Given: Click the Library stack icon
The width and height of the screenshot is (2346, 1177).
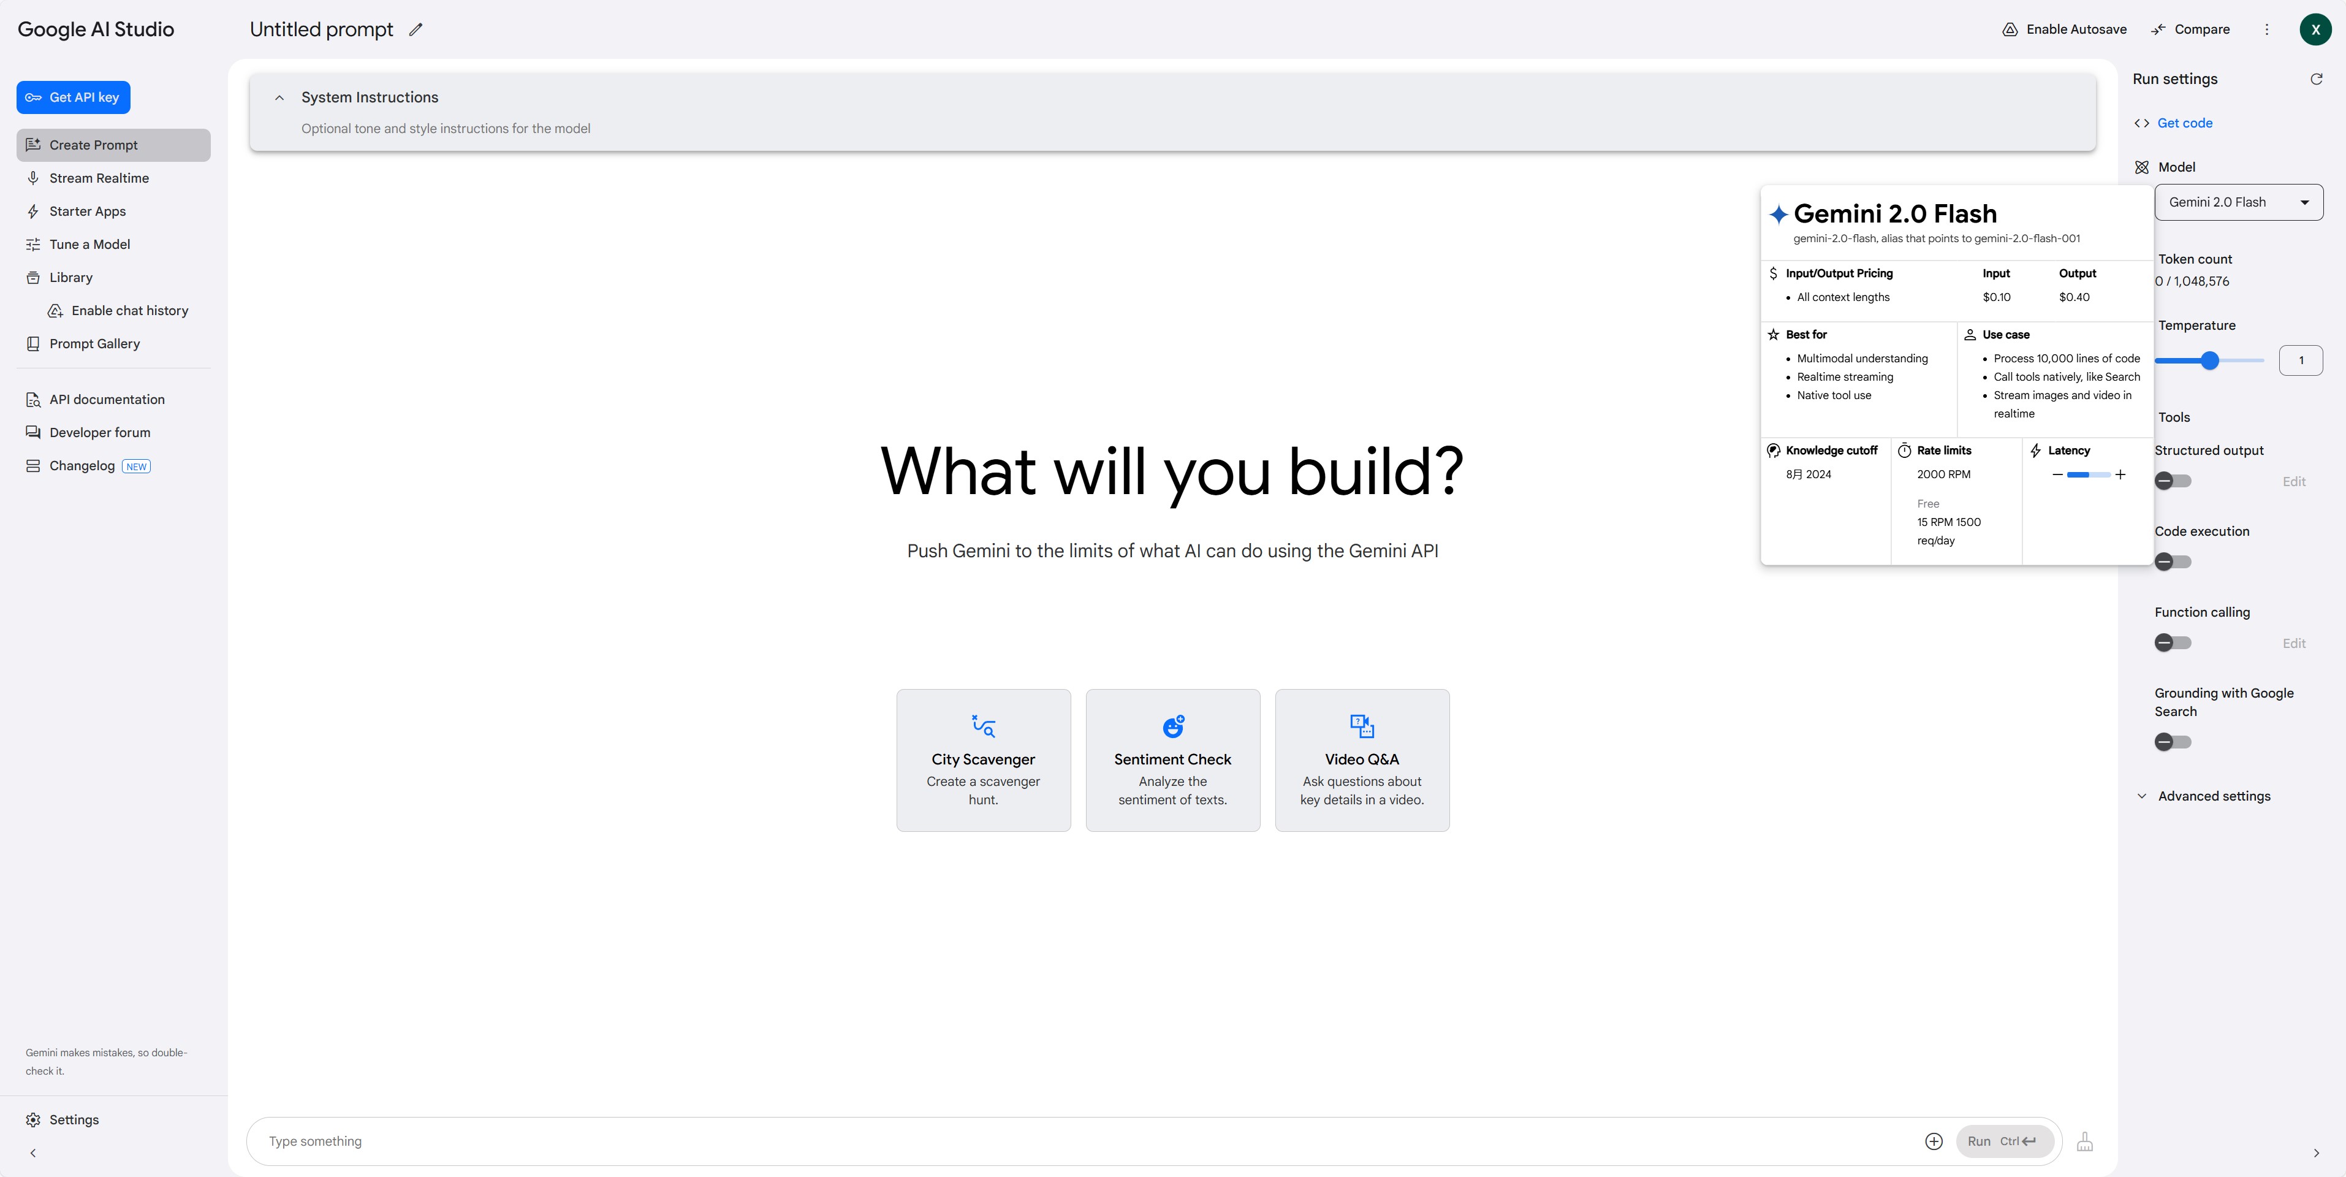Looking at the screenshot, I should point(32,277).
